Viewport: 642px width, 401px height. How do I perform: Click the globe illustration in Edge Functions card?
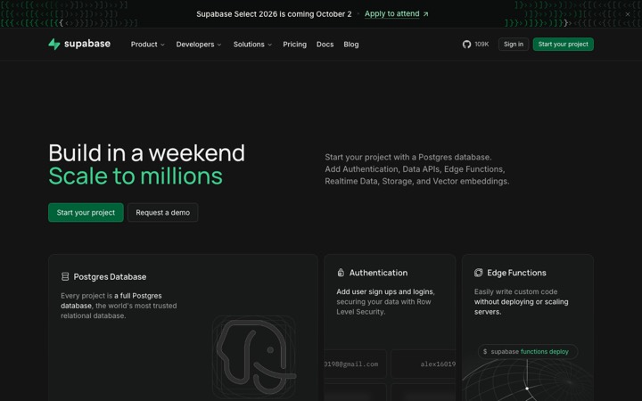pyautogui.click(x=528, y=381)
